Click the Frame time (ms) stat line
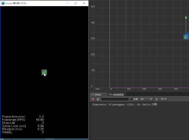Image resolution: width=189 pixels, height=140 pixels. 23,117
